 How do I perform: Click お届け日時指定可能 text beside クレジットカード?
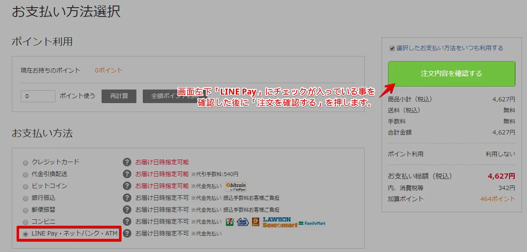pyautogui.click(x=162, y=162)
